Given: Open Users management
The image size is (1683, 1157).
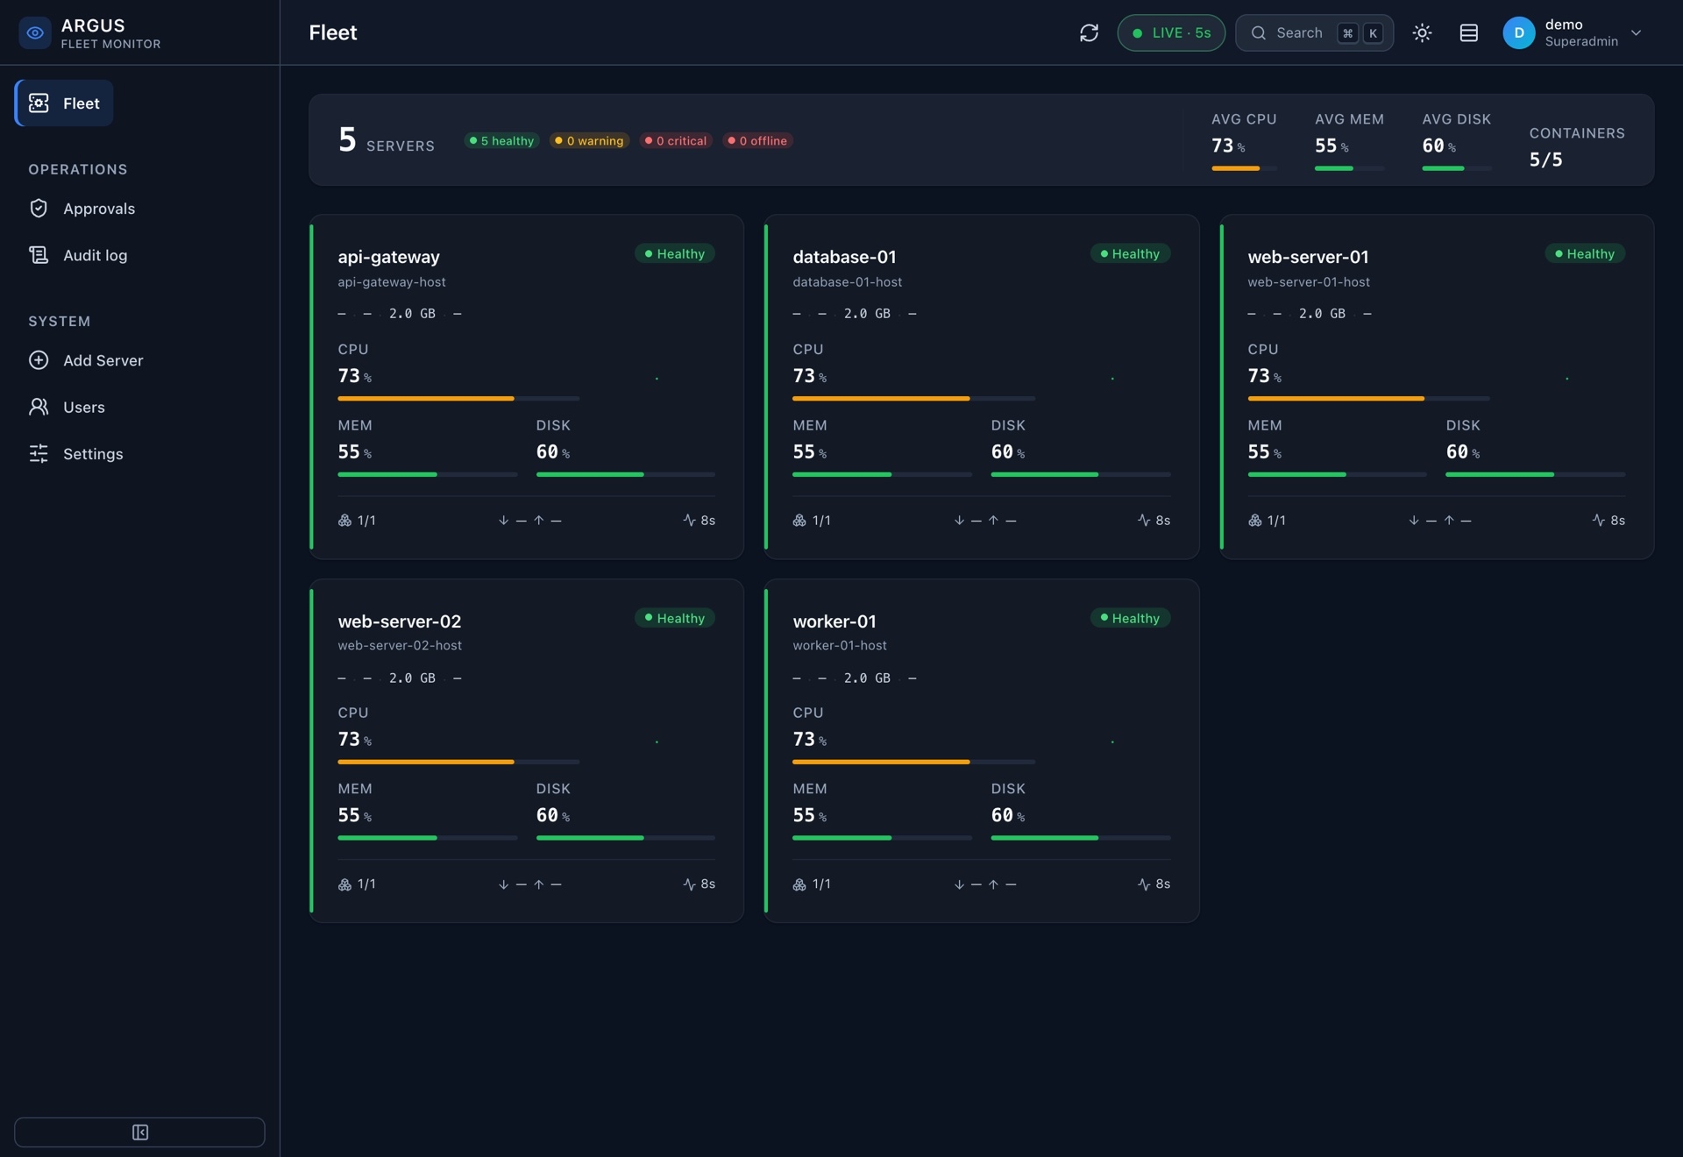Looking at the screenshot, I should click(x=83, y=407).
